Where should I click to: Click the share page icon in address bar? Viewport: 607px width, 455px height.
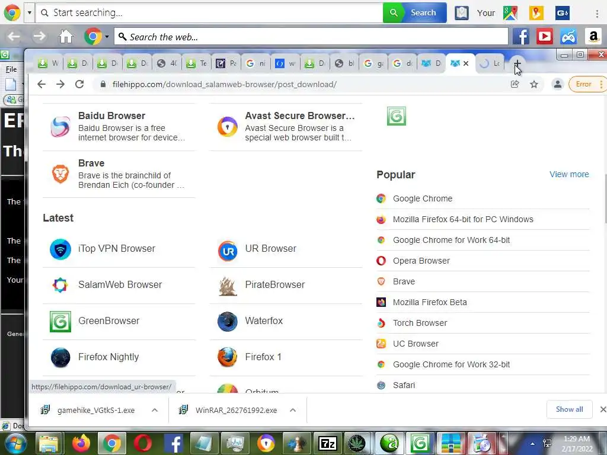click(x=515, y=84)
